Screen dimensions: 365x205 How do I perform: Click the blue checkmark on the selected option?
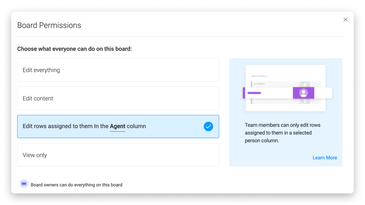click(208, 126)
